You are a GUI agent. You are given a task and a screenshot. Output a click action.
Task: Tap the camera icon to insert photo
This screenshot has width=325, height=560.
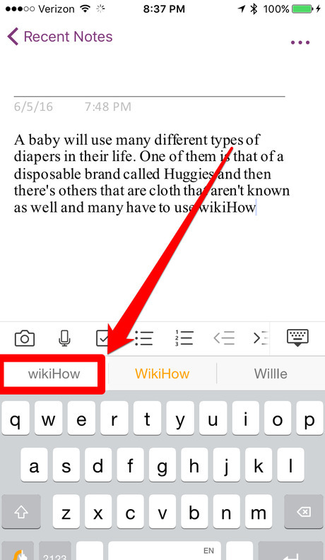coord(25,338)
